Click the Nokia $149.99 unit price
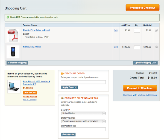The height and width of the screenshot is (140, 164). tap(126, 47)
